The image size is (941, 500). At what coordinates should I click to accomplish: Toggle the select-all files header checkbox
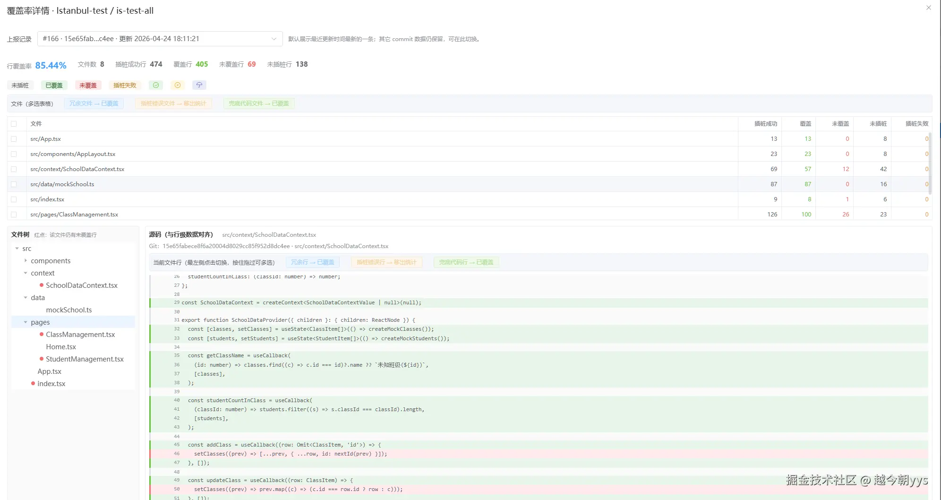pos(14,124)
